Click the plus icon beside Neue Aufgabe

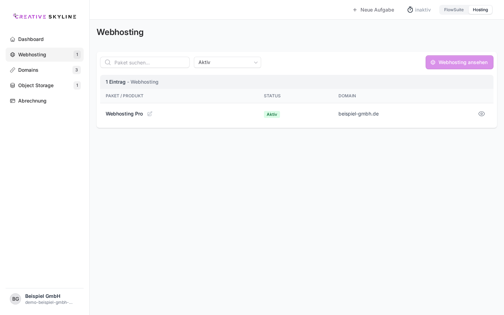(355, 10)
